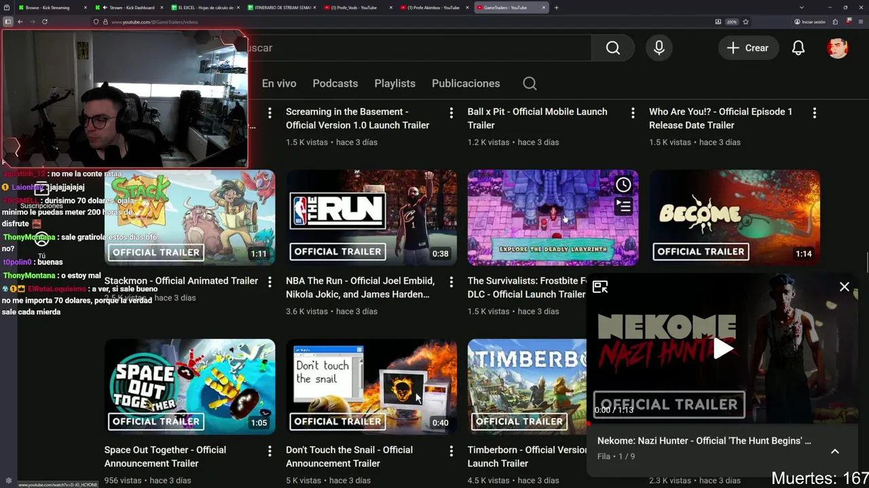The height and width of the screenshot is (488, 869).
Task: Expand the mini player queue chevron
Action: coord(835,451)
